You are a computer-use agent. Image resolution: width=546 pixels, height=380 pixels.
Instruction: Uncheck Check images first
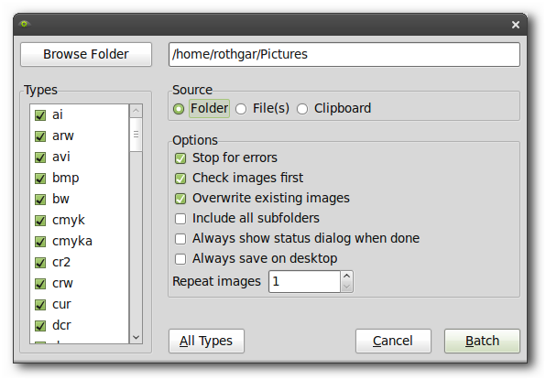[180, 179]
